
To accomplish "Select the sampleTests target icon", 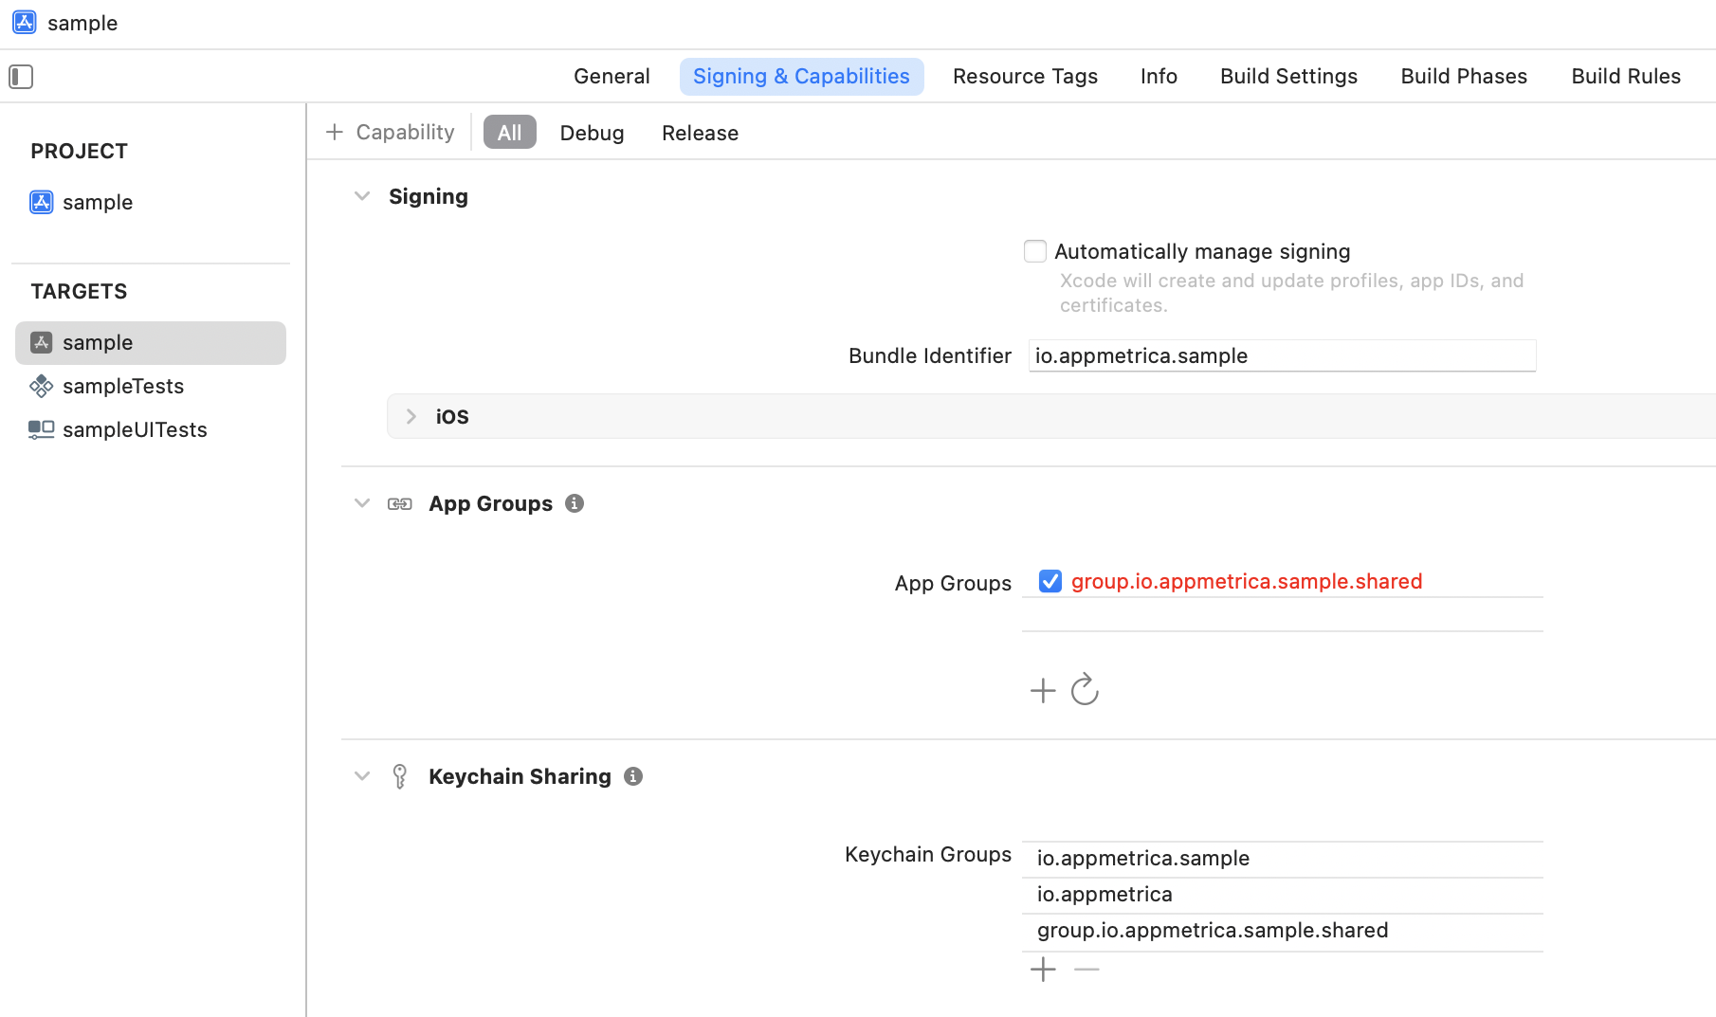I will click(42, 386).
